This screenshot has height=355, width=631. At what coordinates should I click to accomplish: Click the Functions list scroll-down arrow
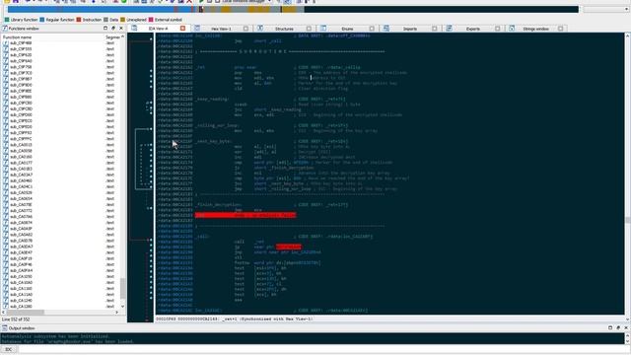point(122,307)
